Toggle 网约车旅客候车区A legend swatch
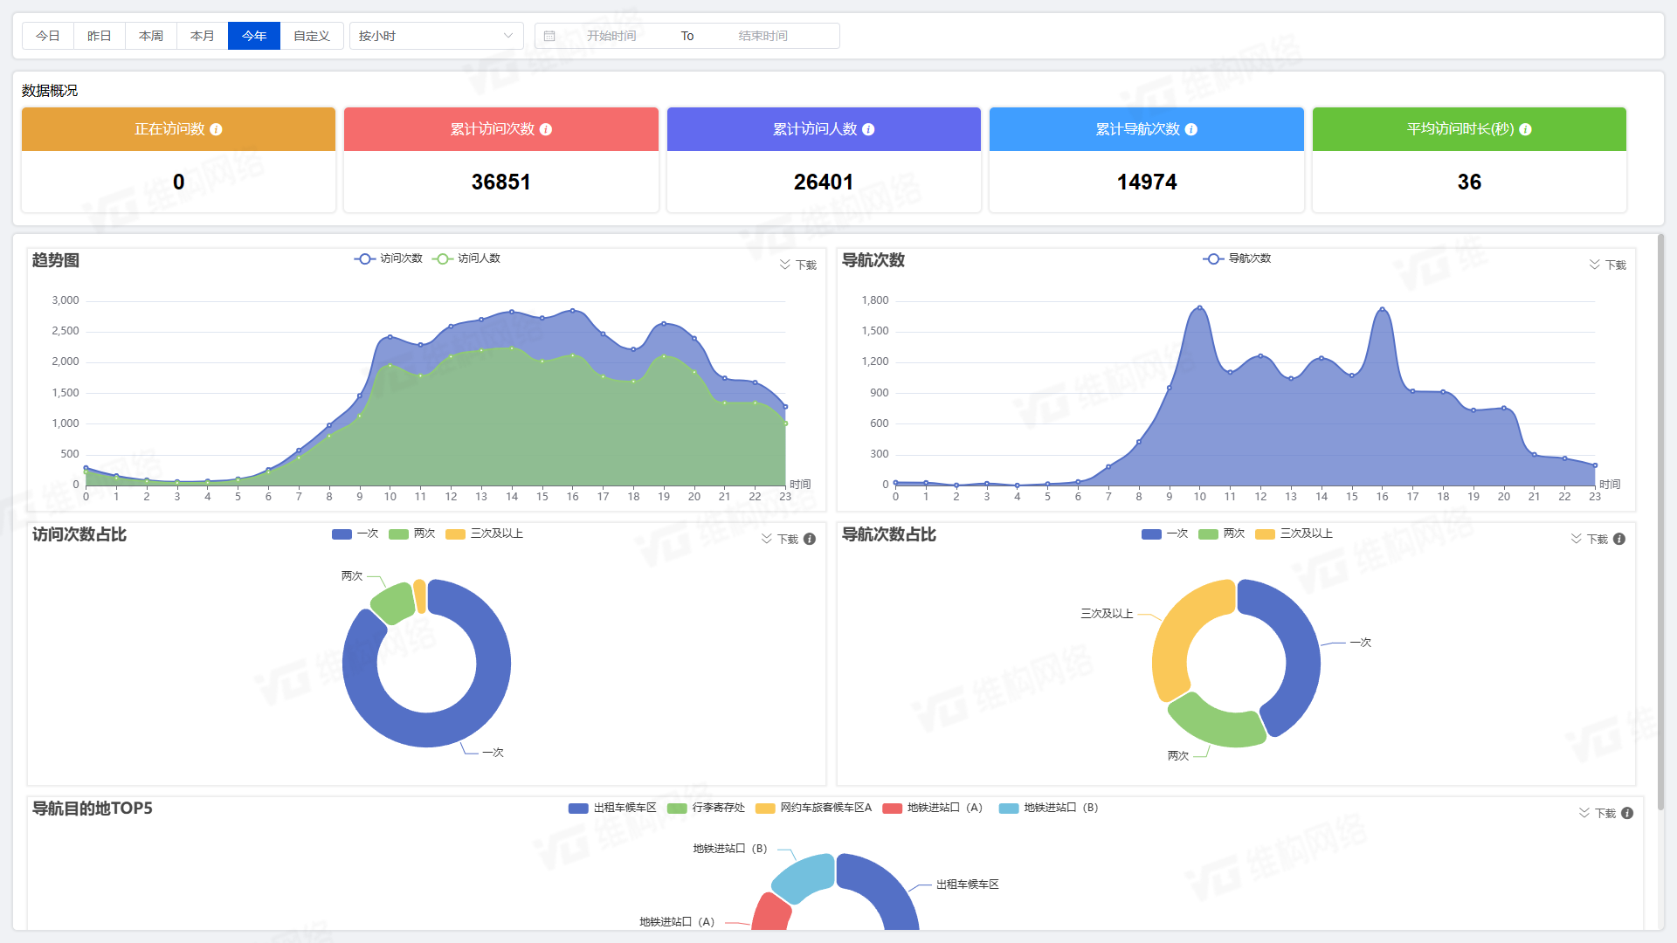The image size is (1677, 943). [765, 809]
